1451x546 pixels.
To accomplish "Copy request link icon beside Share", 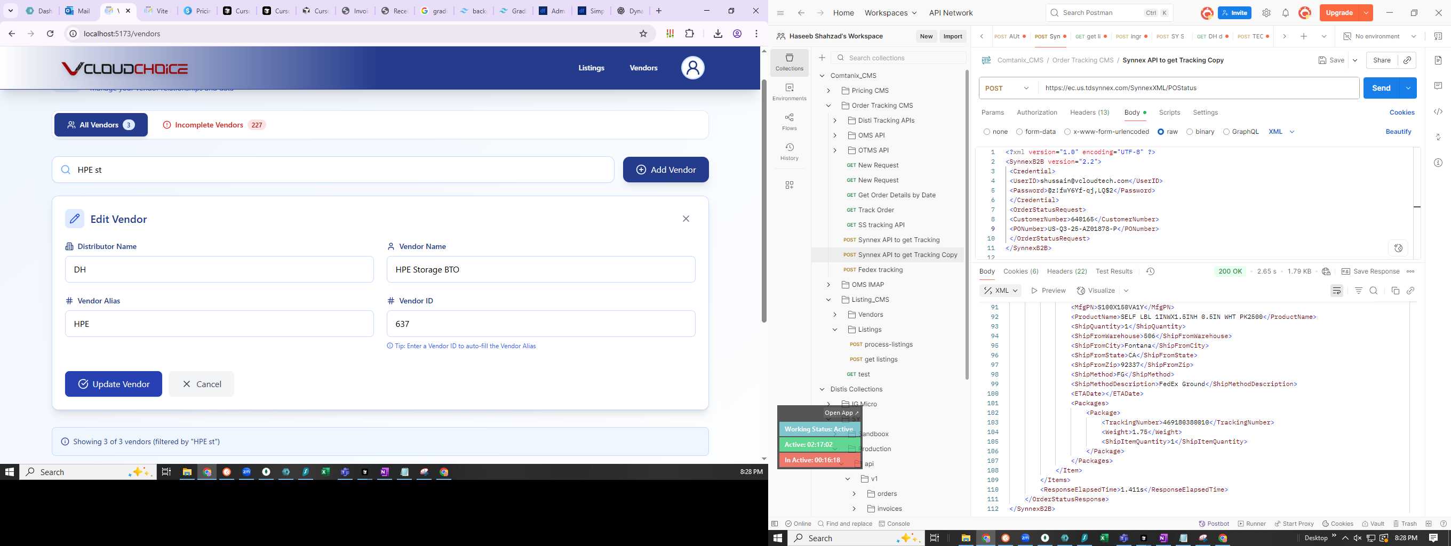I will pos(1407,60).
